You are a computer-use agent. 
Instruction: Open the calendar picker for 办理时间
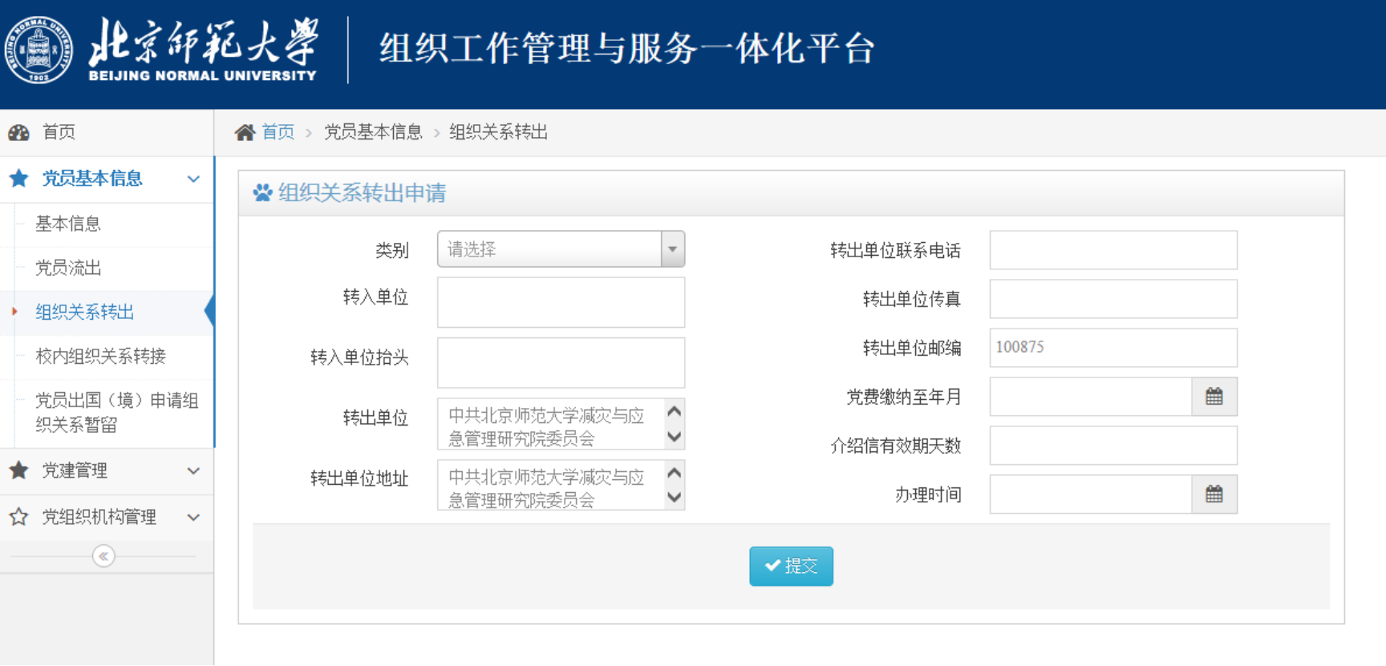coord(1214,494)
